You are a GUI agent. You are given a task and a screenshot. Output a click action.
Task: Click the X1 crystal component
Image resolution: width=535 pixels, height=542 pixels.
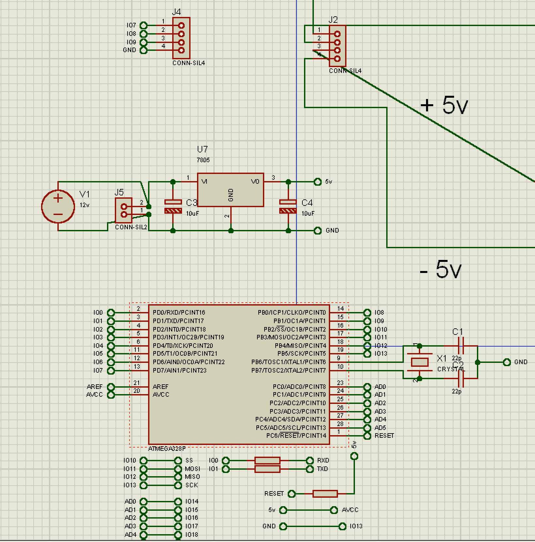(x=420, y=362)
